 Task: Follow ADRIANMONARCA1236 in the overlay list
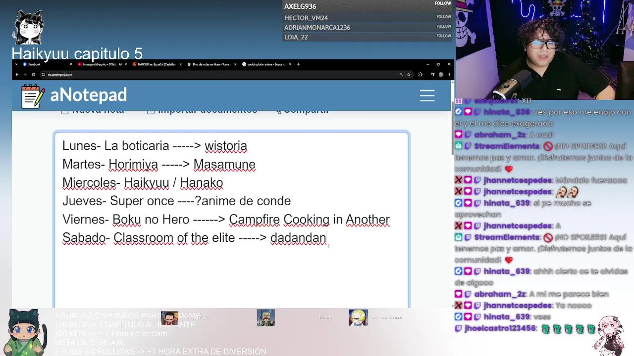point(444,26)
